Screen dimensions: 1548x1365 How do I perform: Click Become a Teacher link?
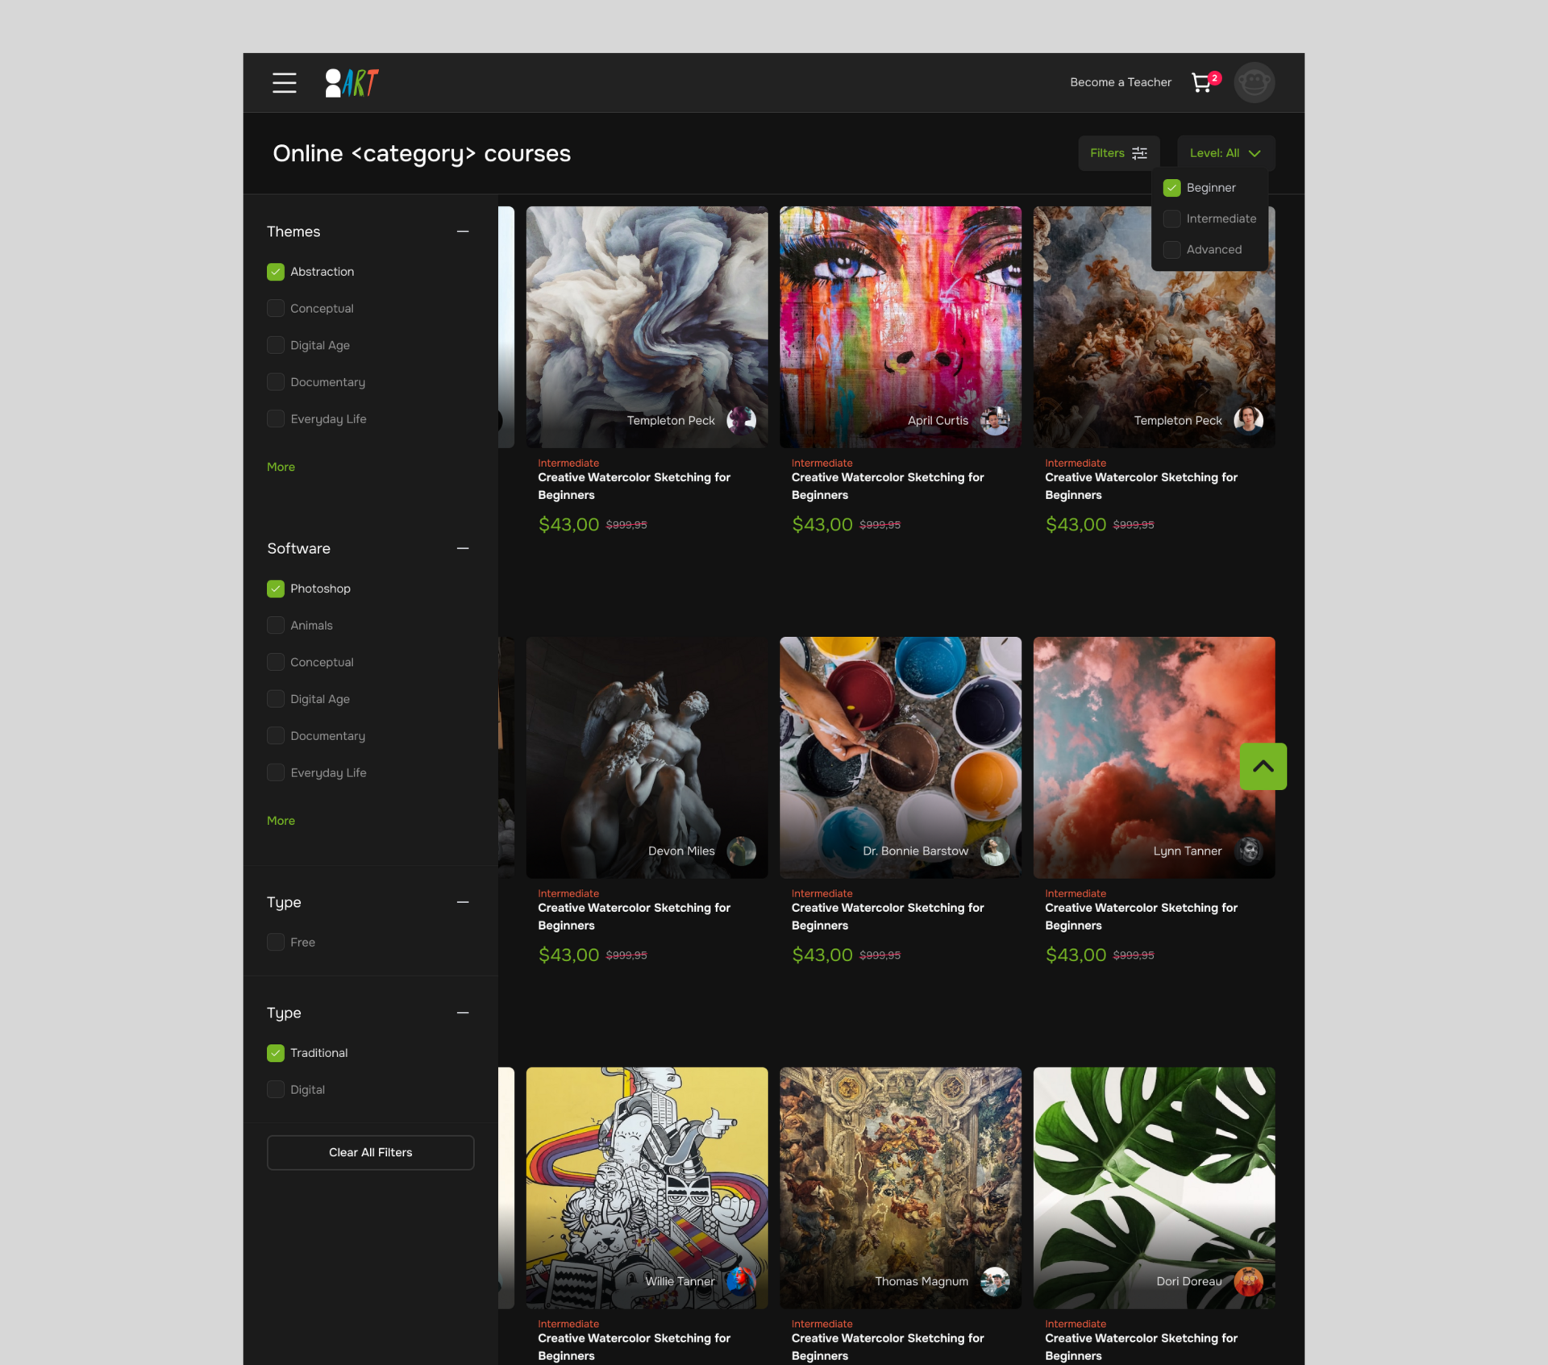(x=1120, y=82)
